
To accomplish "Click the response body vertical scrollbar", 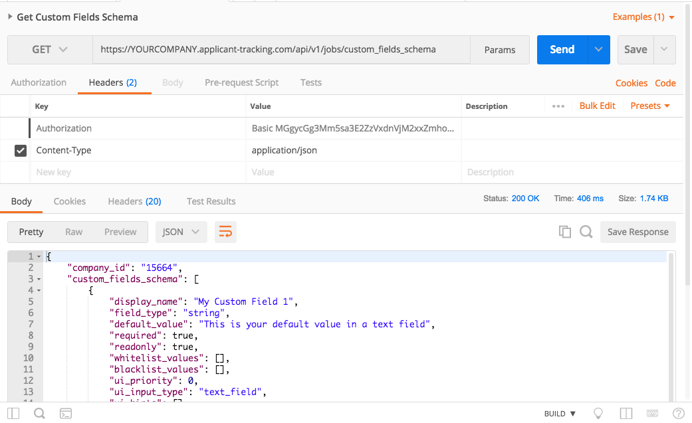I will tap(671, 327).
